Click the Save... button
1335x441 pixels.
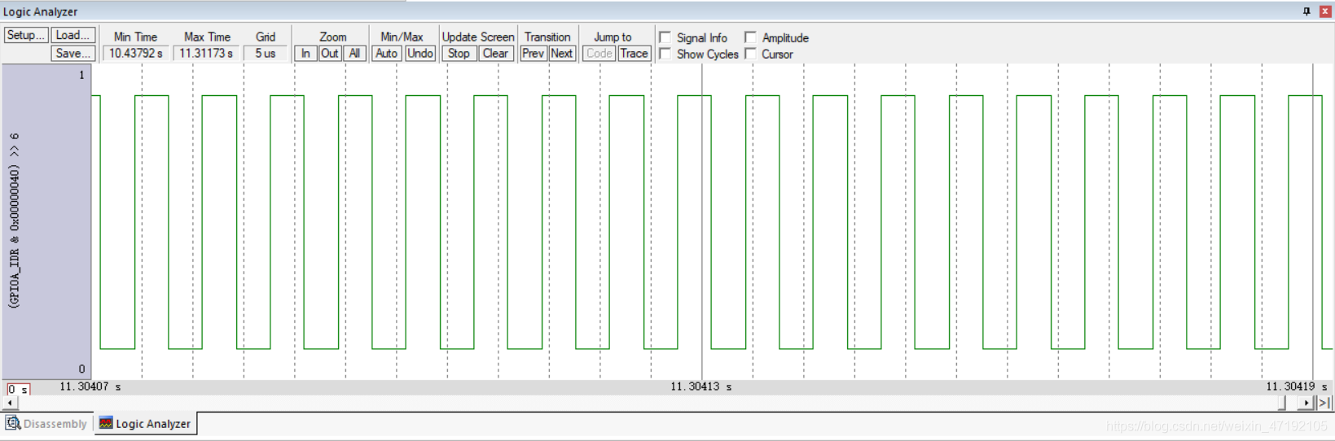(73, 53)
